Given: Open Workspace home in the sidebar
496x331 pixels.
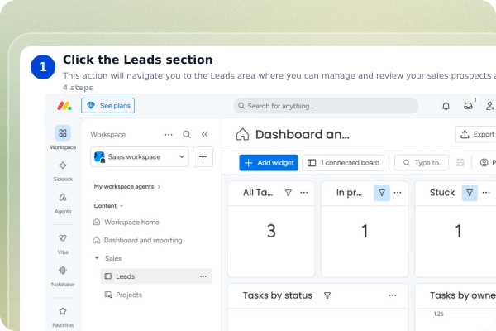Looking at the screenshot, I should point(126,223).
